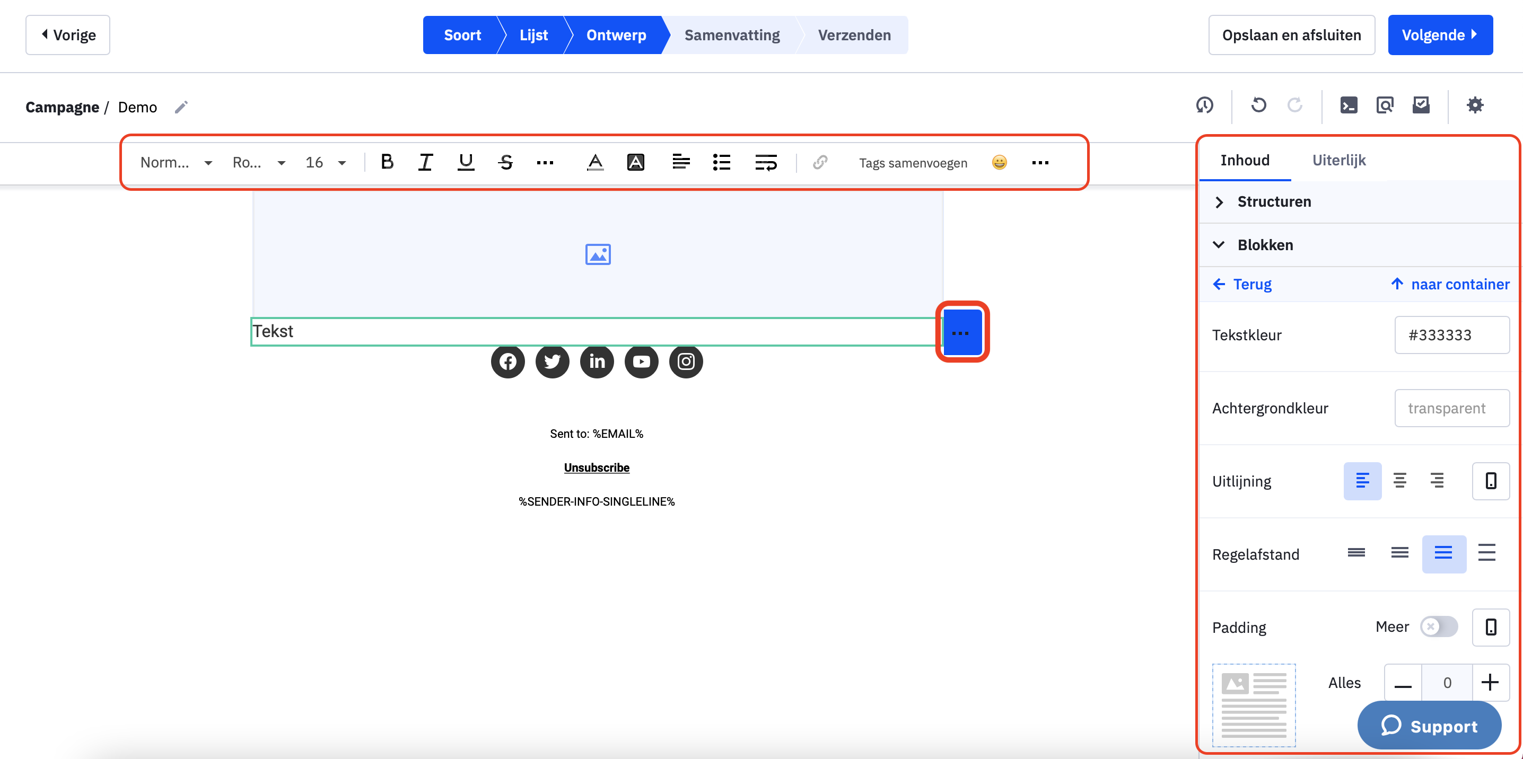The width and height of the screenshot is (1523, 759).
Task: Select the second Regelafstand spacing option
Action: click(x=1399, y=553)
